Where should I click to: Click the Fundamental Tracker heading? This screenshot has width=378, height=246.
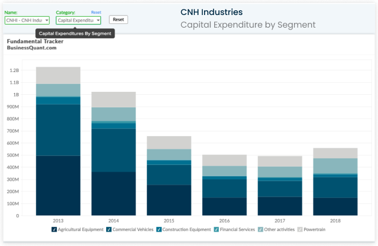(x=35, y=41)
